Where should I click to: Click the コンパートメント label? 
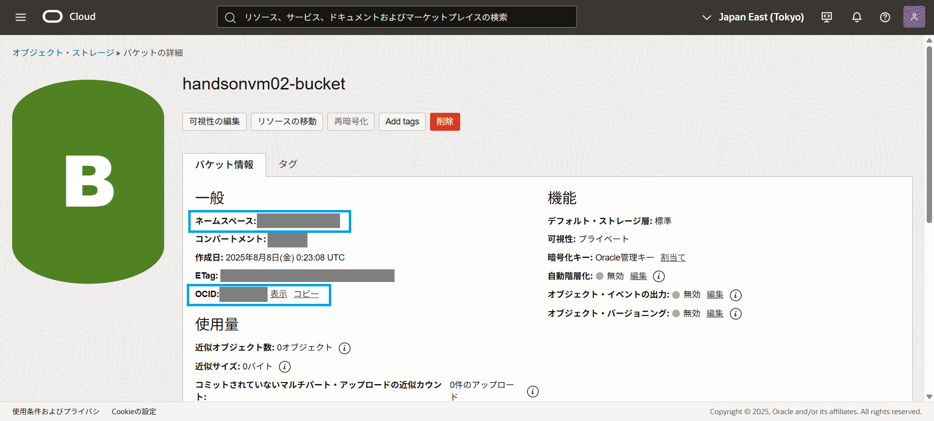tap(231, 239)
